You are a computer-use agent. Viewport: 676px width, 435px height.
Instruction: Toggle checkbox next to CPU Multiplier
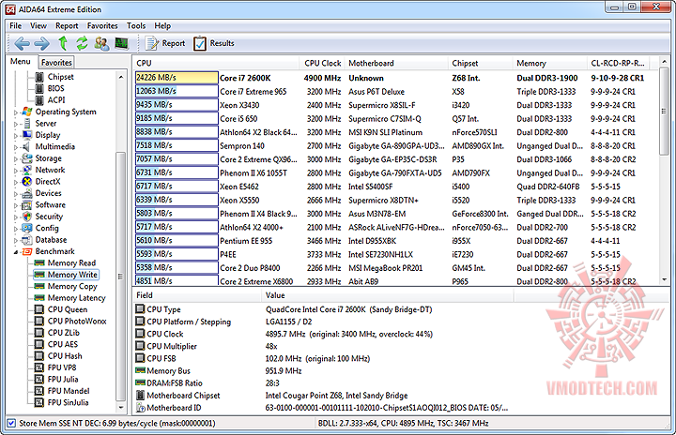(140, 346)
